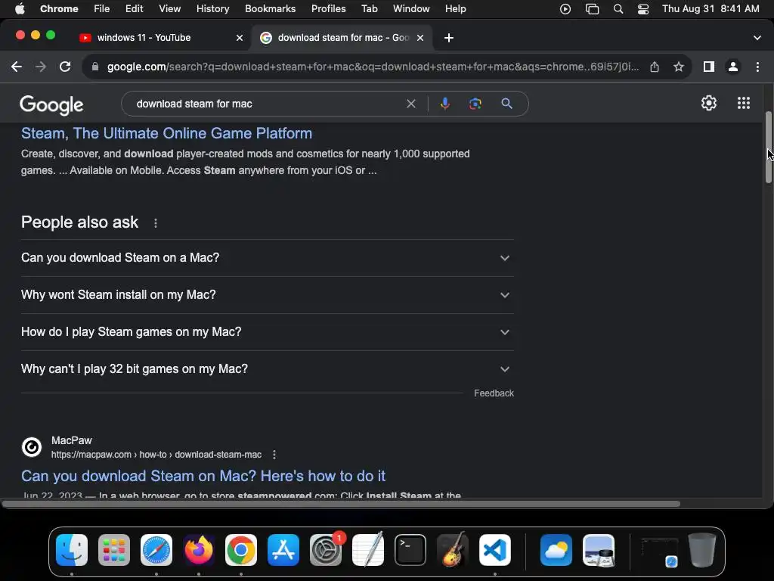Clear the search box text
The width and height of the screenshot is (774, 581).
pos(411,104)
